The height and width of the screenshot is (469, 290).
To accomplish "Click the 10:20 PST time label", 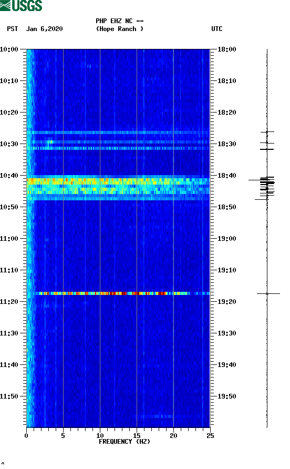I will 9,113.
